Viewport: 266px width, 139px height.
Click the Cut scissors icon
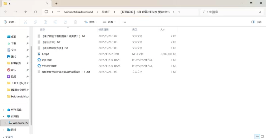tap(25, 22)
